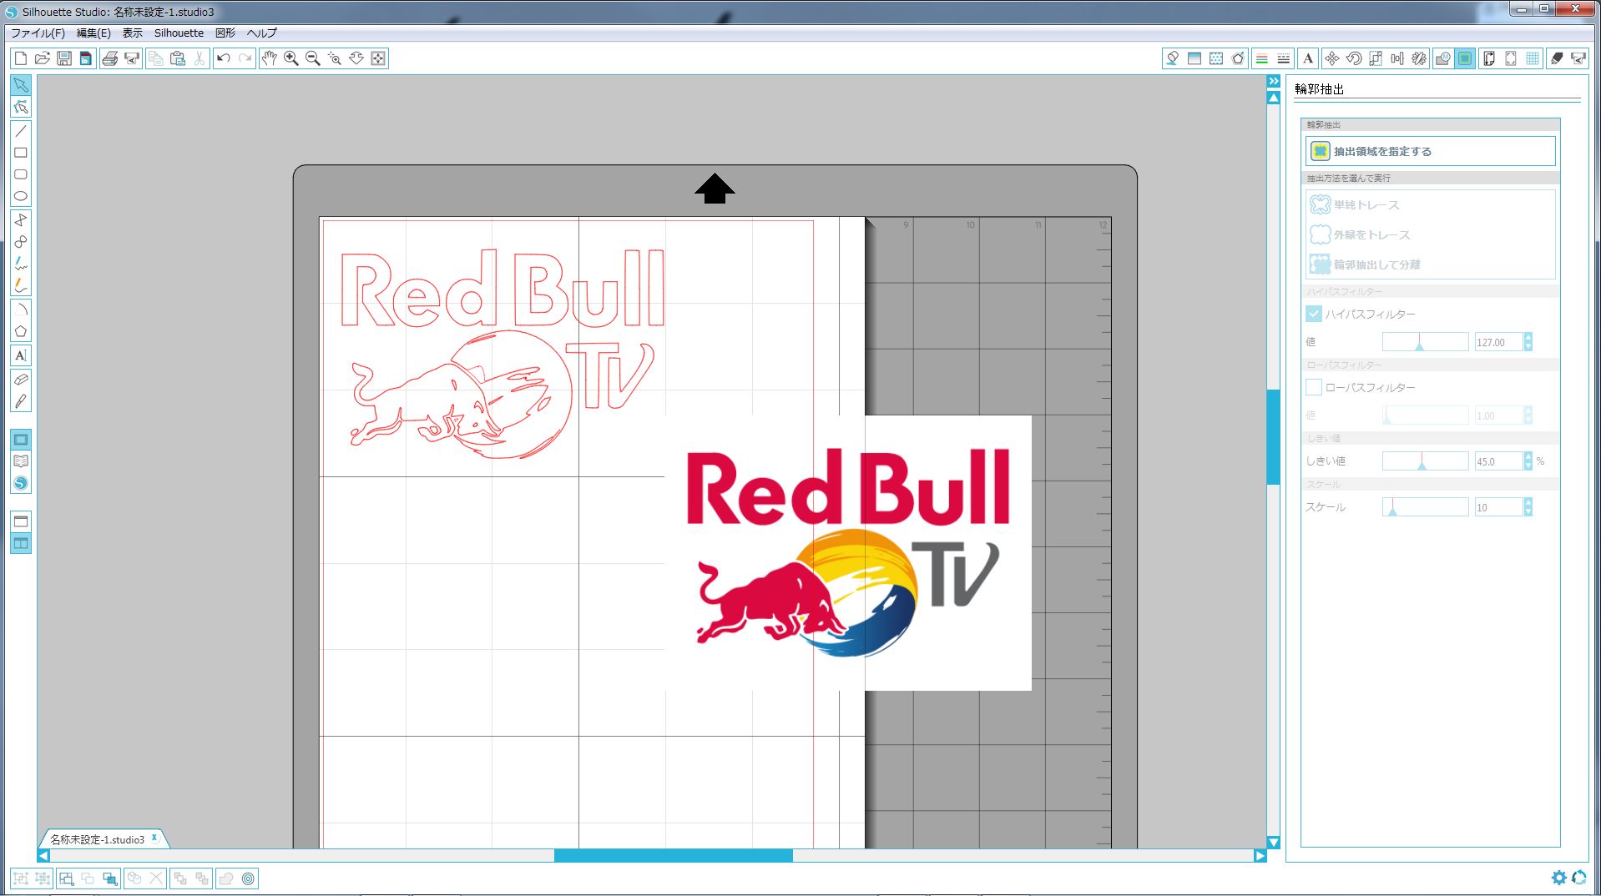
Task: Click the 外縁をトレース button
Action: pos(1360,234)
